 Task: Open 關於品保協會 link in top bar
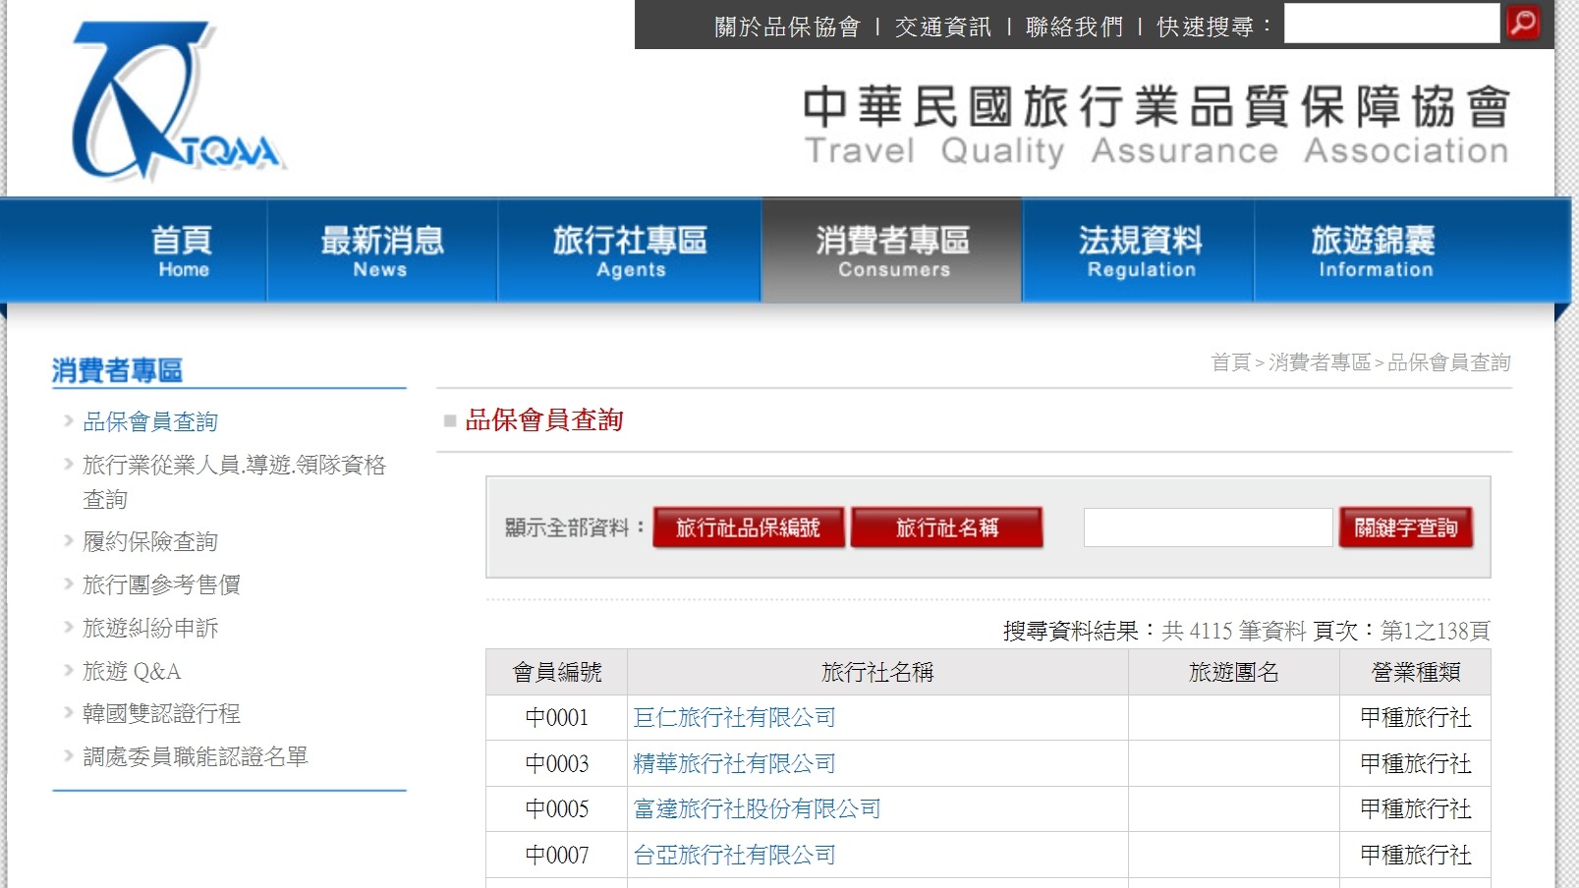pos(787,27)
